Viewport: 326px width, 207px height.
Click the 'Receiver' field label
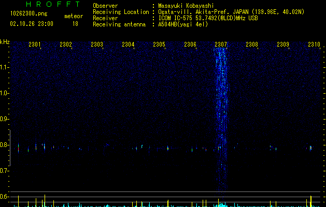click(x=105, y=18)
